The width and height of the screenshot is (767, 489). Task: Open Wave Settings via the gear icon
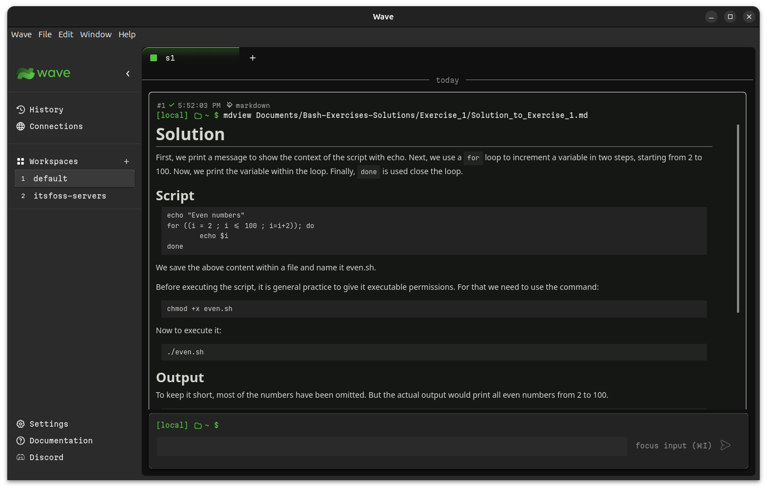(x=21, y=424)
